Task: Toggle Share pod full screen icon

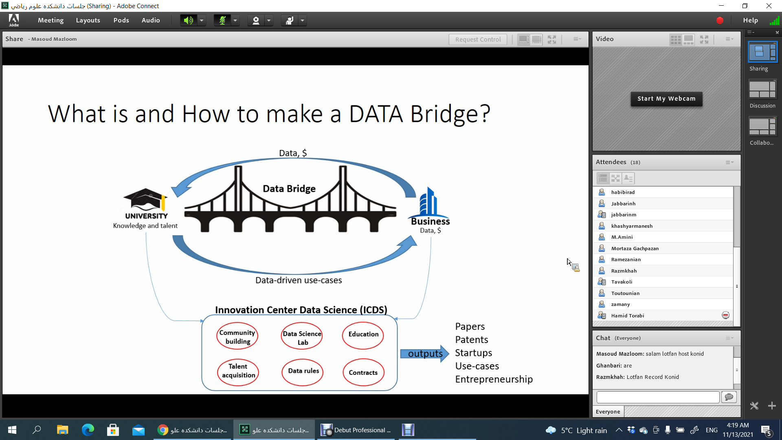Action: click(552, 40)
